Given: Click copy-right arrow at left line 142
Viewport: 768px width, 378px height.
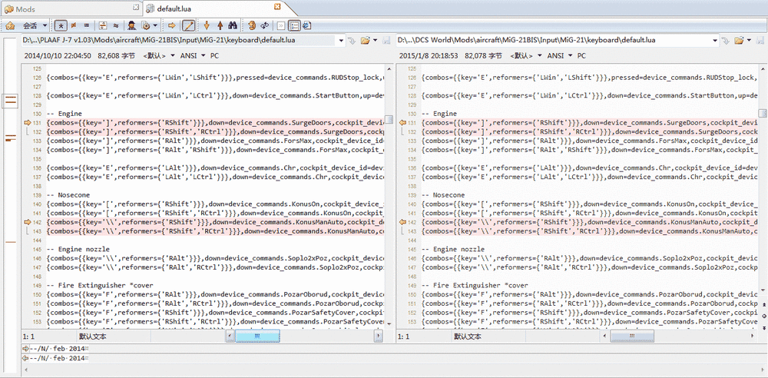Looking at the screenshot, I should pyautogui.click(x=27, y=222).
